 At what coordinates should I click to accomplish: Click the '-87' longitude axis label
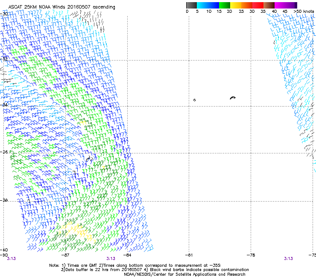tap(65, 255)
